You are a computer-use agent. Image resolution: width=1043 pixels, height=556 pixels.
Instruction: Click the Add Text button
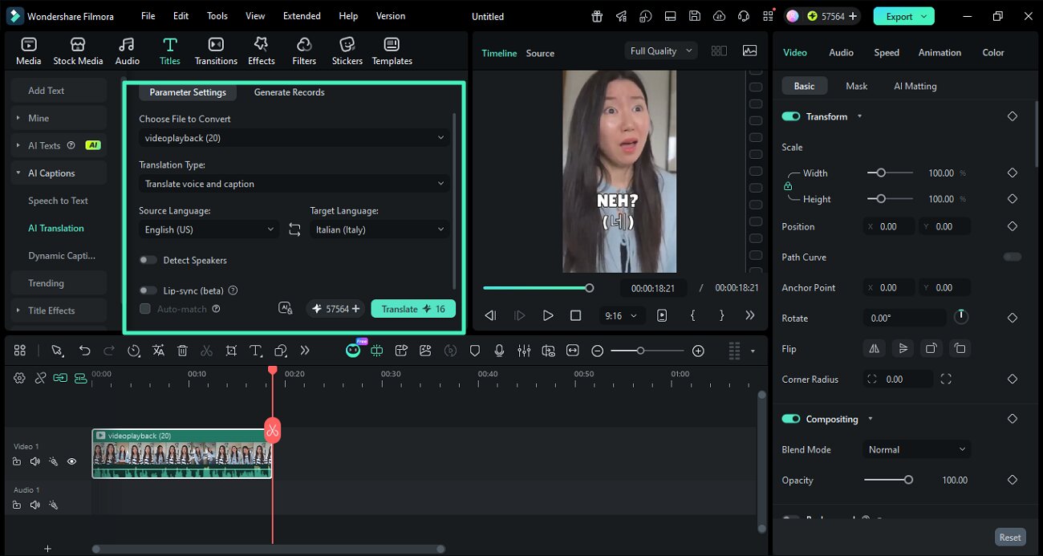(59, 91)
